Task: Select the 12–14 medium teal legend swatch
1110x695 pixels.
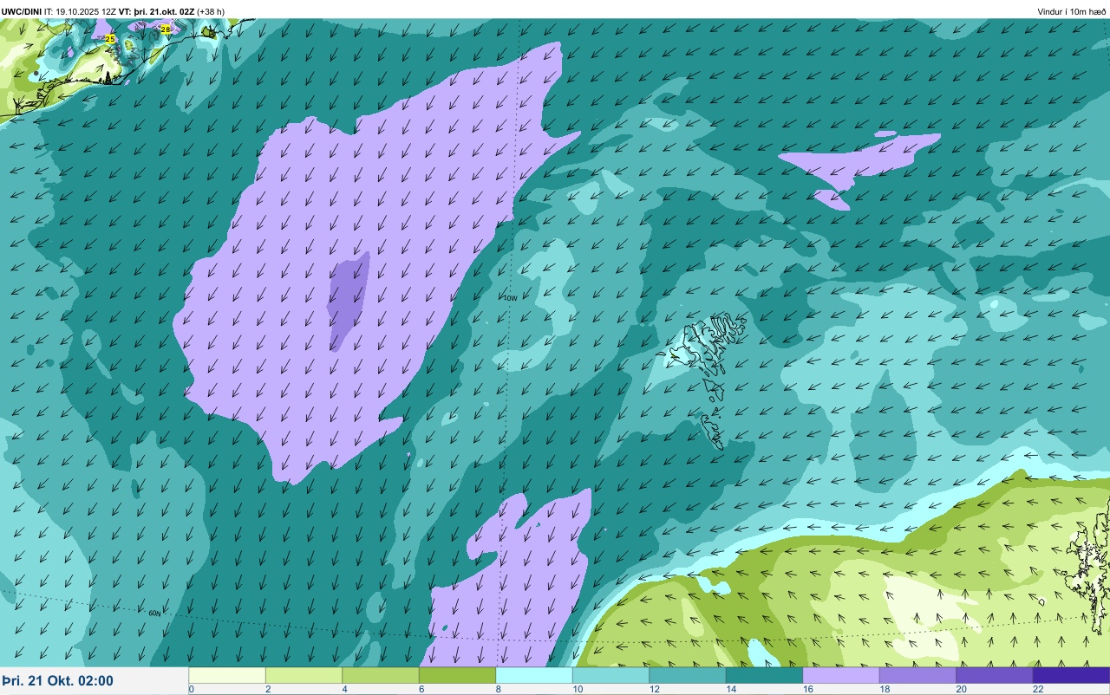Action: pos(688,675)
